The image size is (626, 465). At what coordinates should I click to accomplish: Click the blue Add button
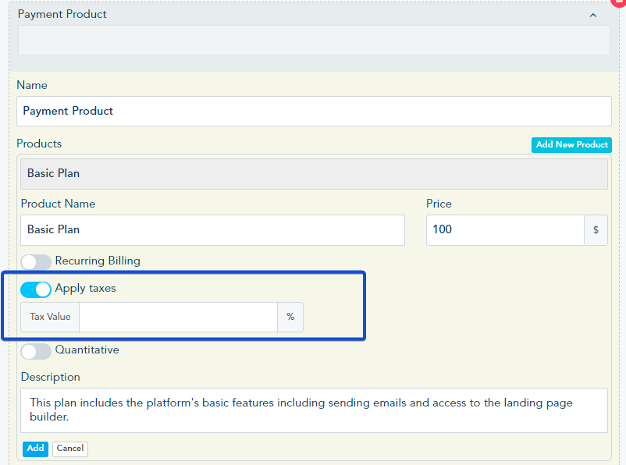(35, 449)
